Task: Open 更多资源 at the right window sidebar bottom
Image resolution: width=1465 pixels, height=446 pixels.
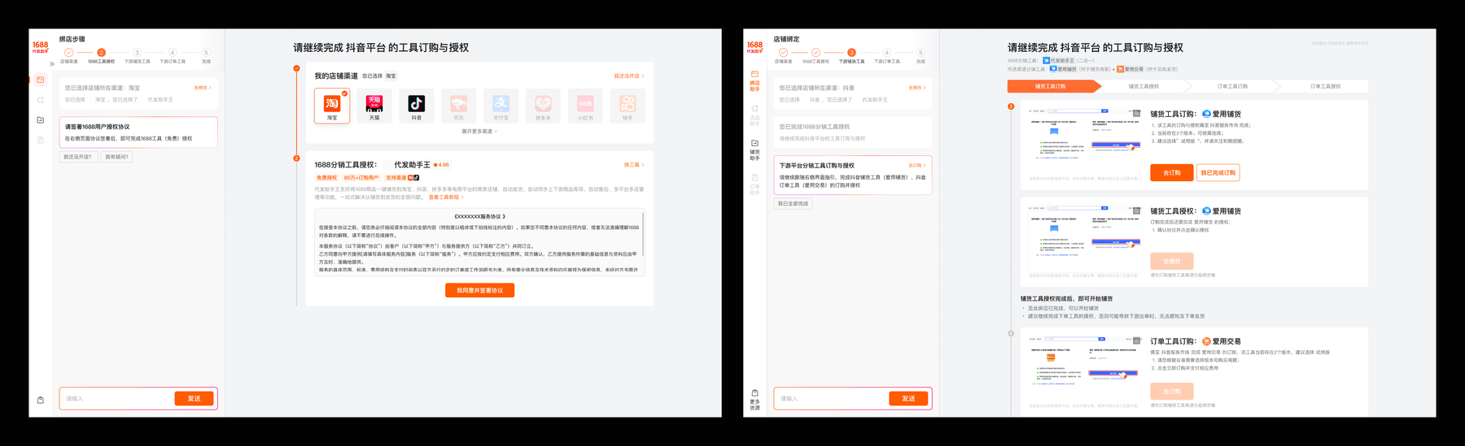Action: pyautogui.click(x=754, y=400)
